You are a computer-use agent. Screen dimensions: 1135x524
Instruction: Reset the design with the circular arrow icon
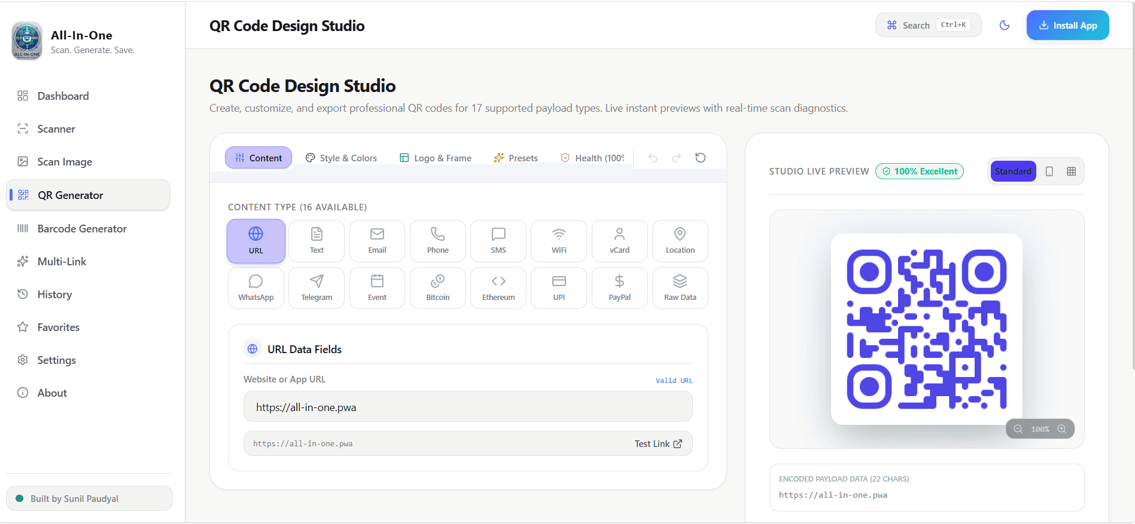(x=701, y=158)
